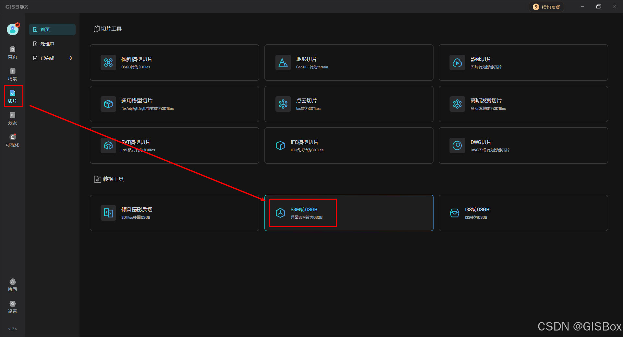
Task: Open the 影像切片 tool card
Action: 523,63
